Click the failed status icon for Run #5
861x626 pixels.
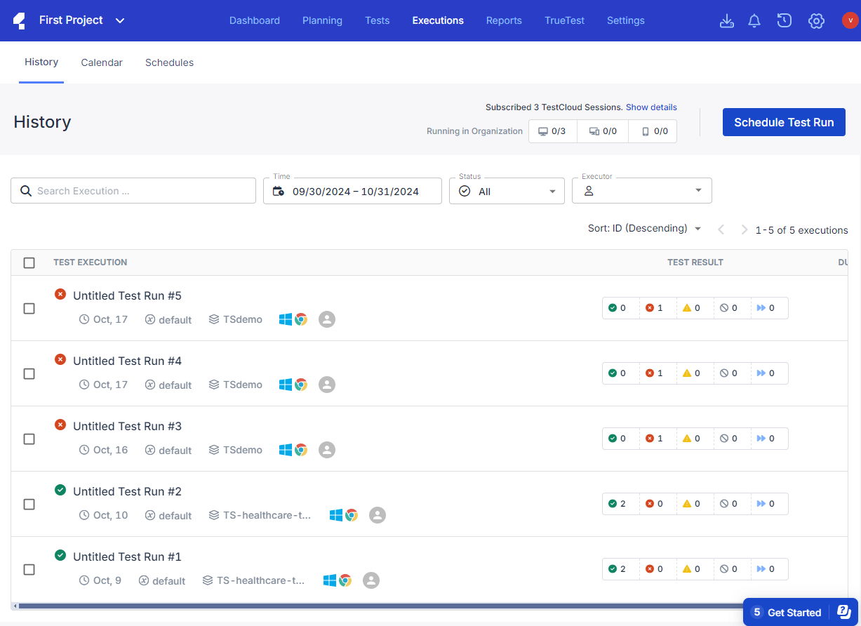[60, 294]
